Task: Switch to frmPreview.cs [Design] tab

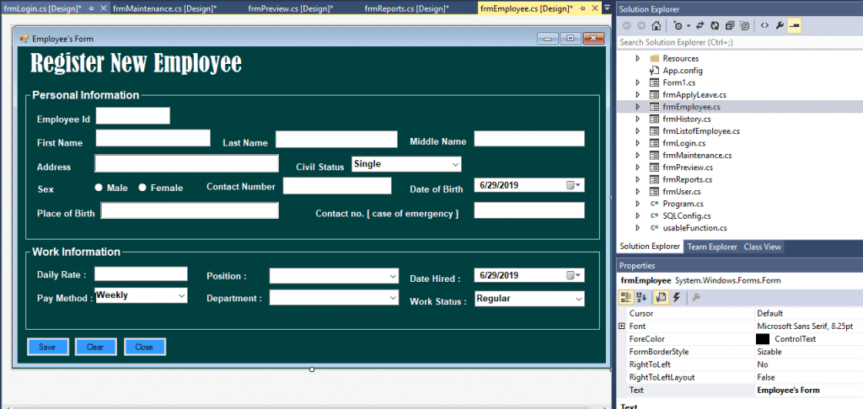Action: (x=291, y=8)
